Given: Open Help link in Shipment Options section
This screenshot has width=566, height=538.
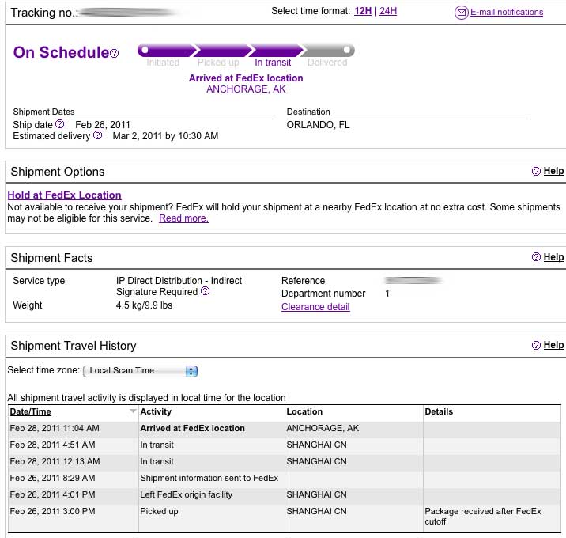Looking at the screenshot, I should click(x=553, y=171).
